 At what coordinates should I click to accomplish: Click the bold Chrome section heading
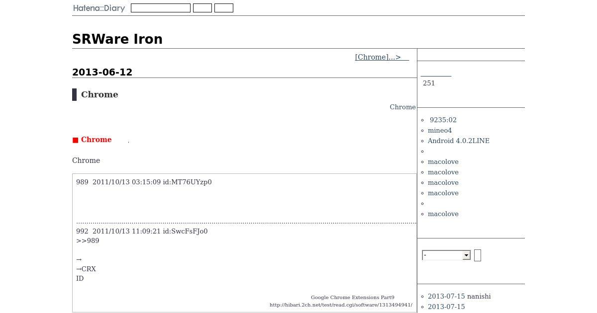coord(99,94)
